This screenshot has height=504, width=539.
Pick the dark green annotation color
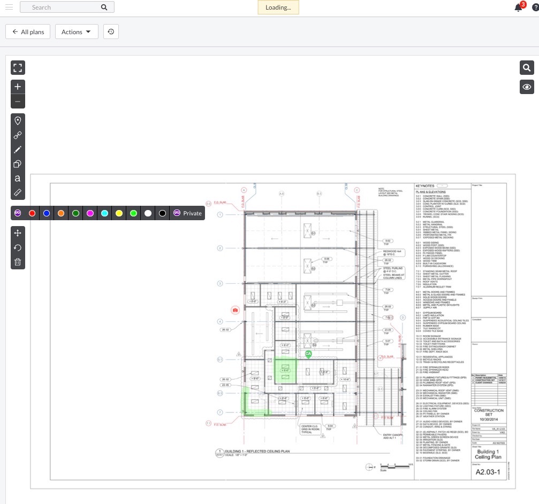75,213
